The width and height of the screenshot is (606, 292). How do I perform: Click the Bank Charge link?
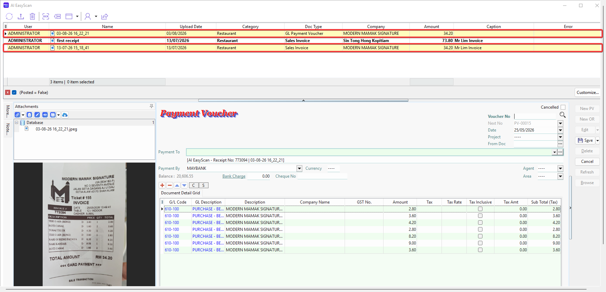(x=234, y=176)
